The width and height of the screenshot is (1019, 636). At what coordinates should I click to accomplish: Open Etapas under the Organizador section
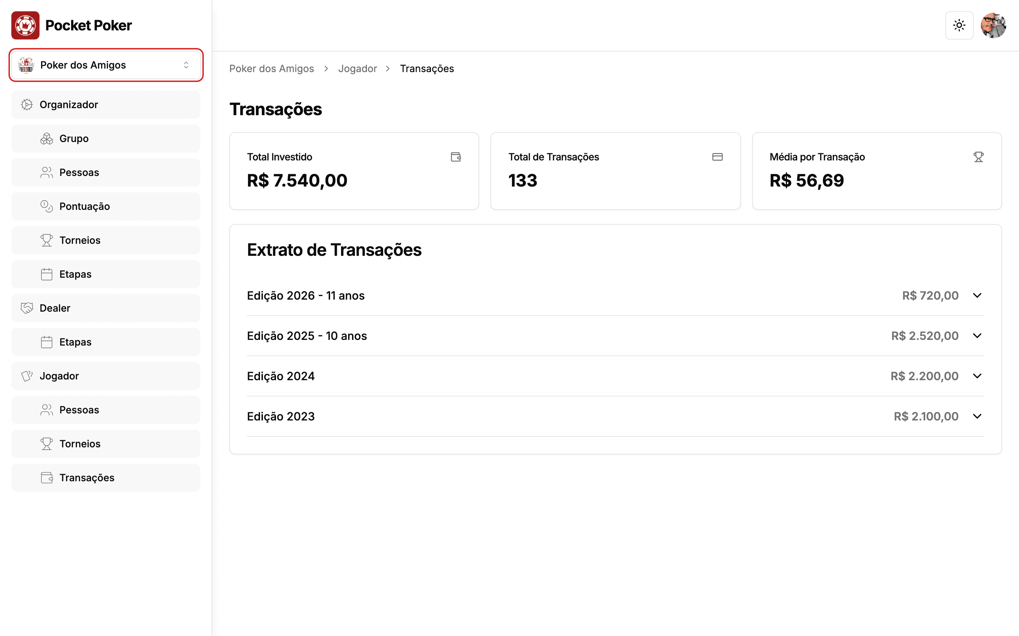click(x=106, y=274)
